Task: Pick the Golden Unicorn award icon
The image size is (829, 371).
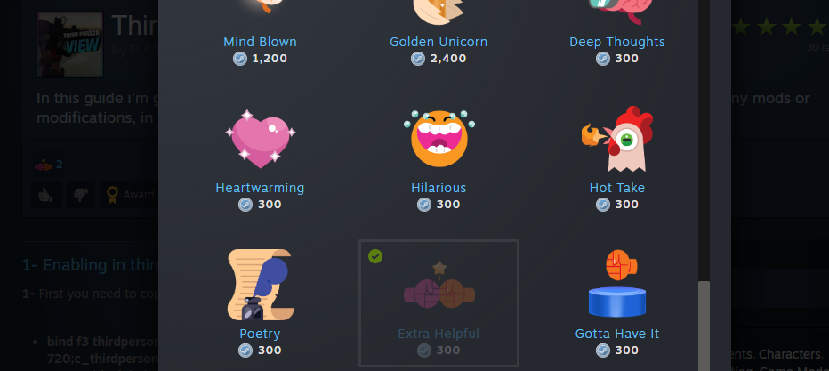Action: (439, 12)
